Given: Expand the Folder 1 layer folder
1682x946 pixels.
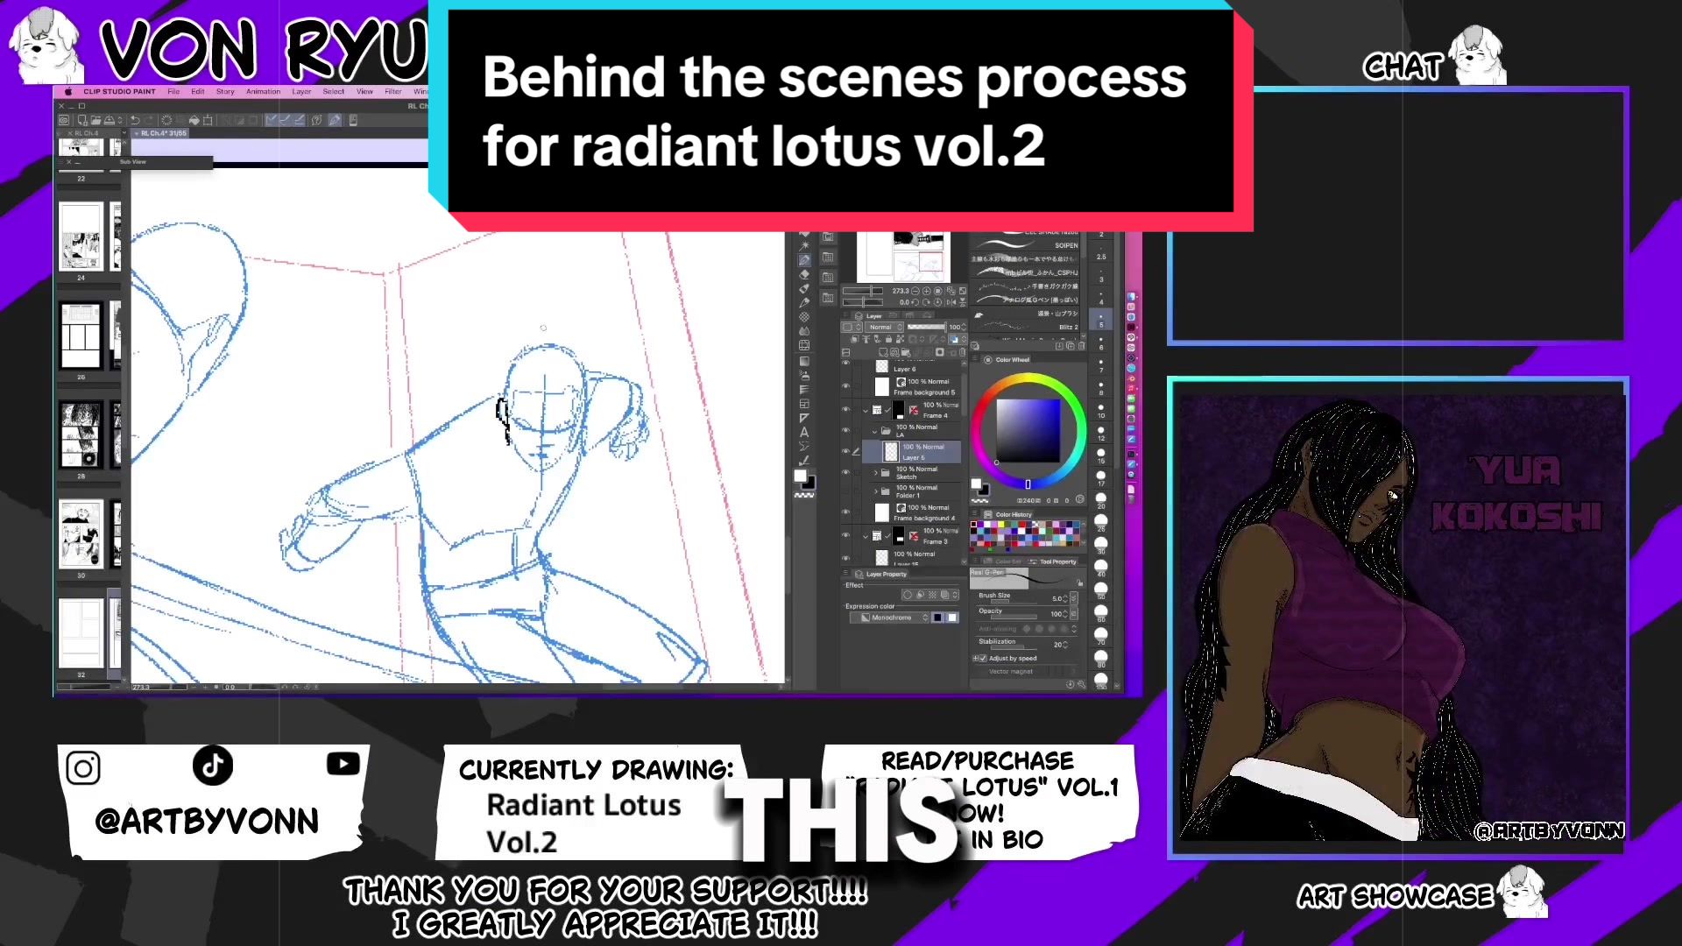Looking at the screenshot, I should [x=876, y=491].
